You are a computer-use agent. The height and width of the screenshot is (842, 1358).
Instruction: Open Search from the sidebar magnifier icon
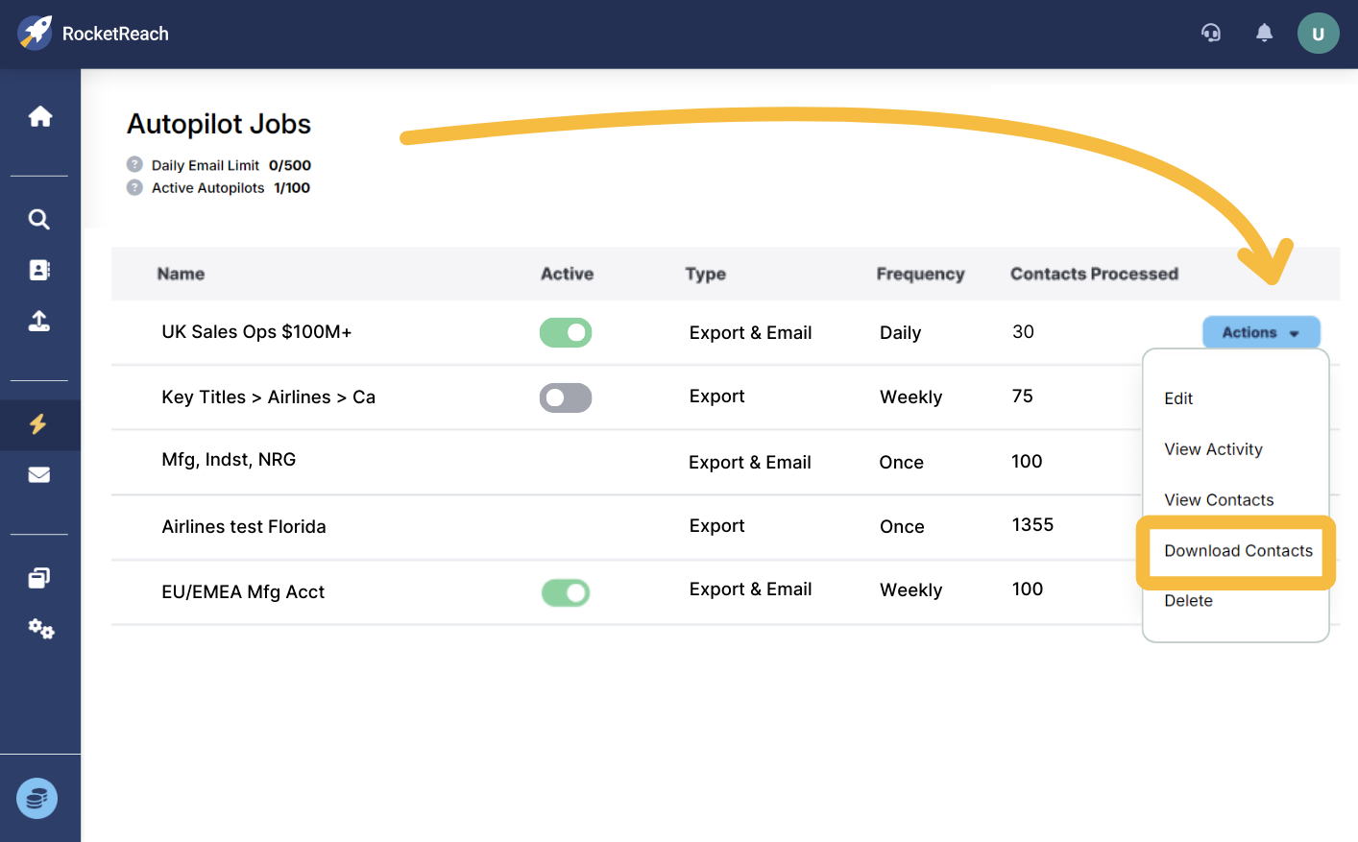(39, 220)
